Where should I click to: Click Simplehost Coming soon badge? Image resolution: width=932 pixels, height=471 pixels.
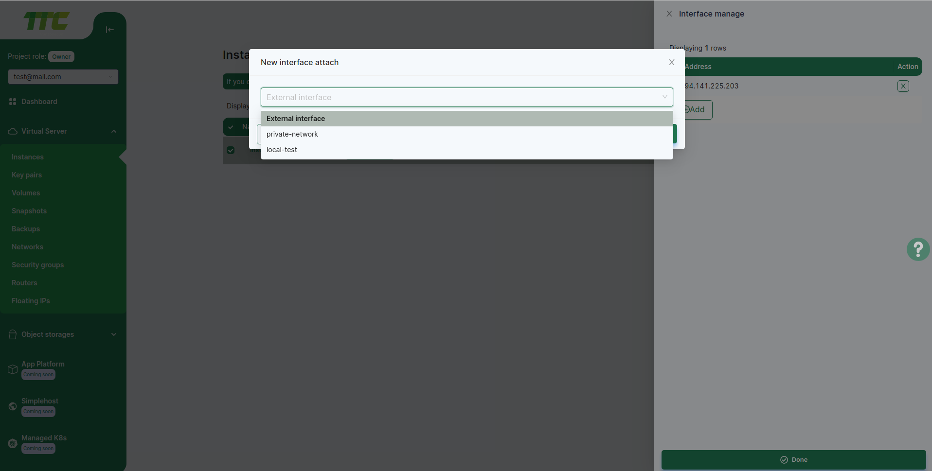tap(38, 412)
